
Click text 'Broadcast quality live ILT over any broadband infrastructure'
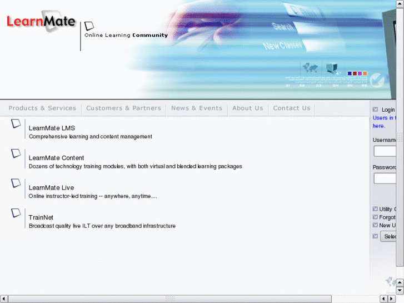(102, 226)
